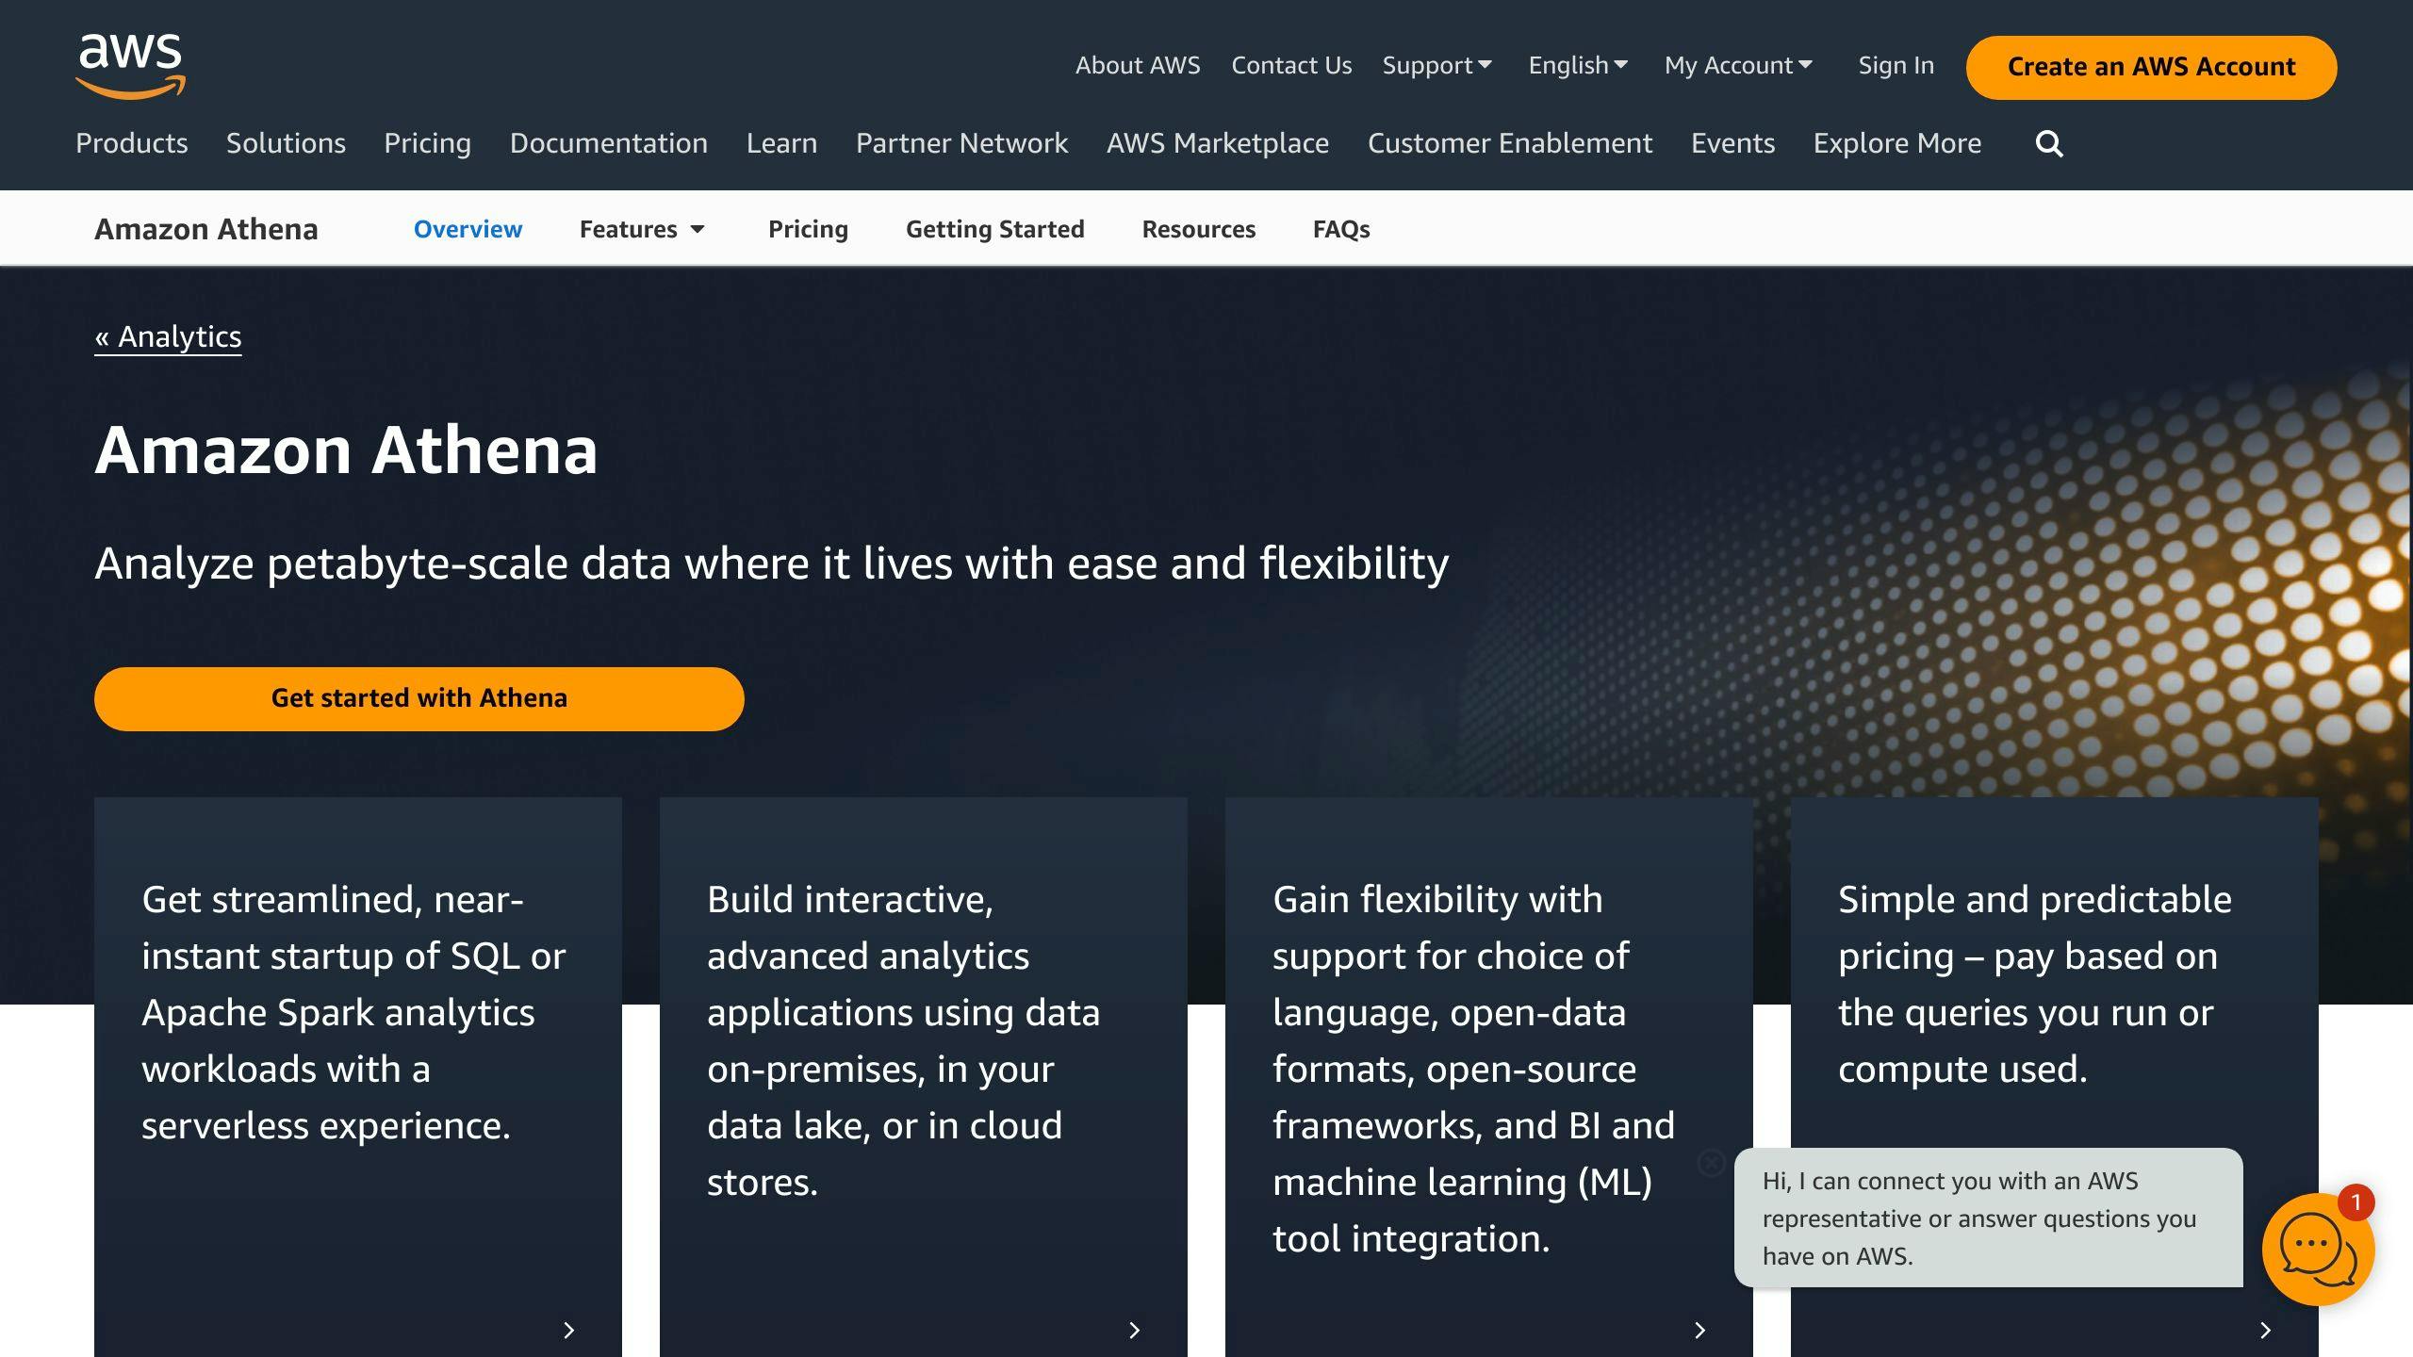Viewport: 2413px width, 1357px height.
Task: Expand the Support dropdown
Action: [x=1437, y=65]
